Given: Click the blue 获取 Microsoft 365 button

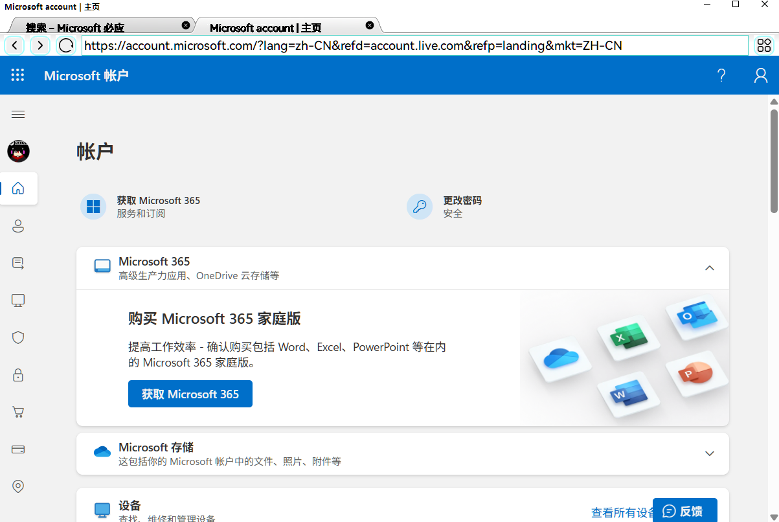Looking at the screenshot, I should tap(190, 394).
